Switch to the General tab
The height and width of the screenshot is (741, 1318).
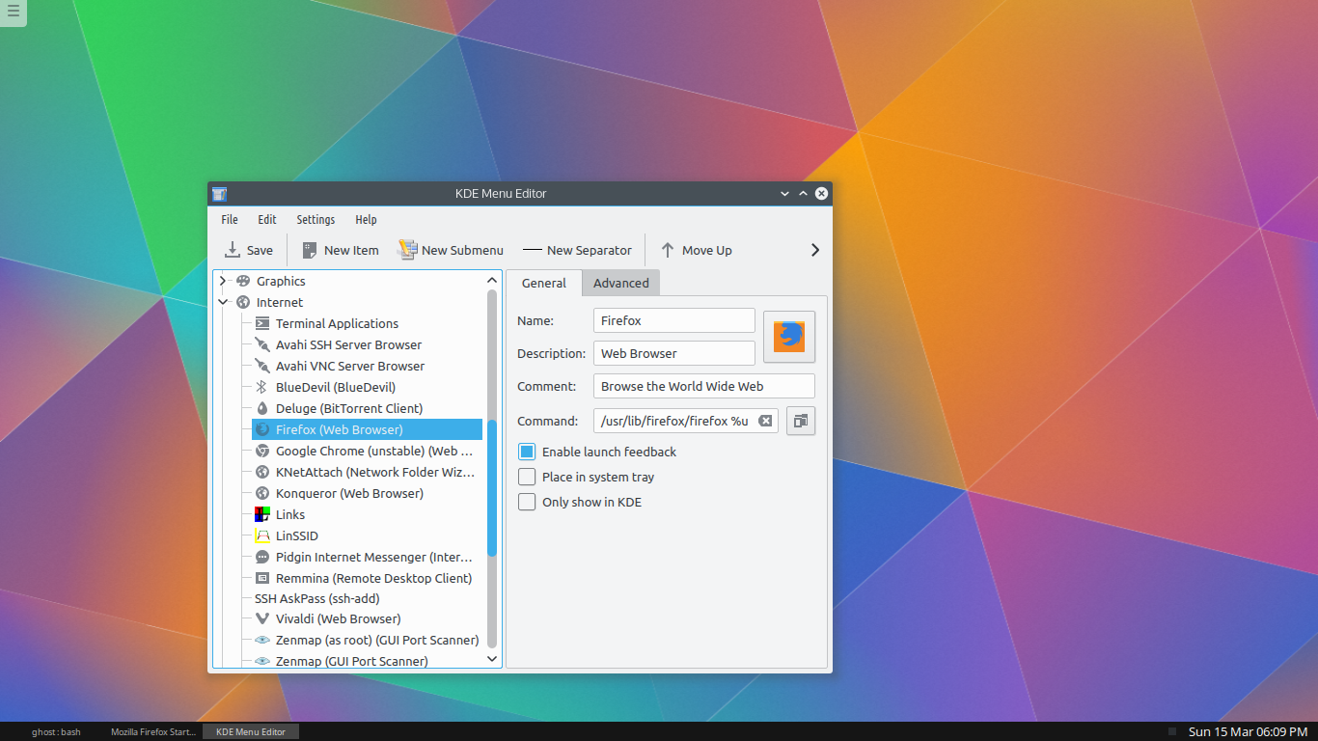tap(544, 283)
